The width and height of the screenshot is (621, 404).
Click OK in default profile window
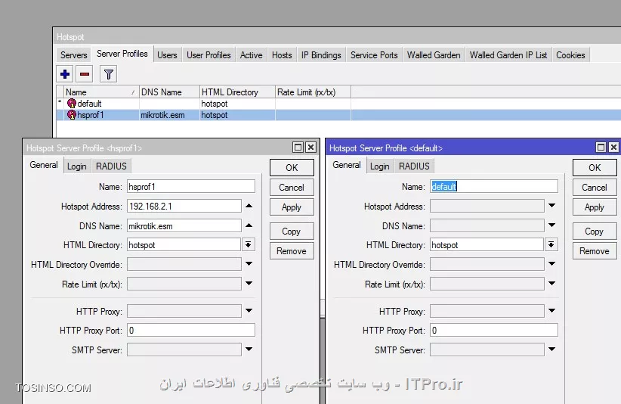coord(595,167)
